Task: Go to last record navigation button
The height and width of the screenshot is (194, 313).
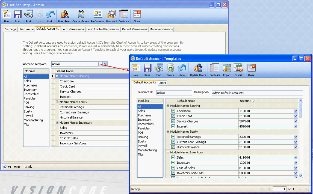Action: tap(308, 189)
